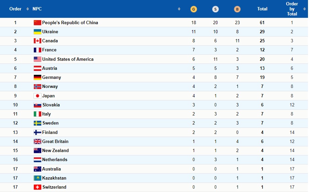Viewport: 310px width, 192px height.
Task: Click the Norway flag icon
Action: tap(37, 87)
